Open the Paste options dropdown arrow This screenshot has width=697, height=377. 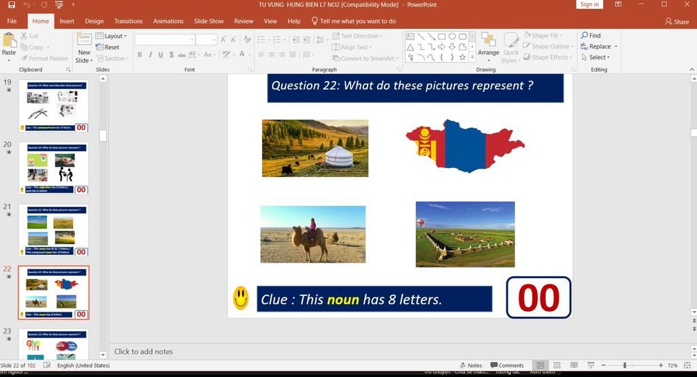point(9,60)
